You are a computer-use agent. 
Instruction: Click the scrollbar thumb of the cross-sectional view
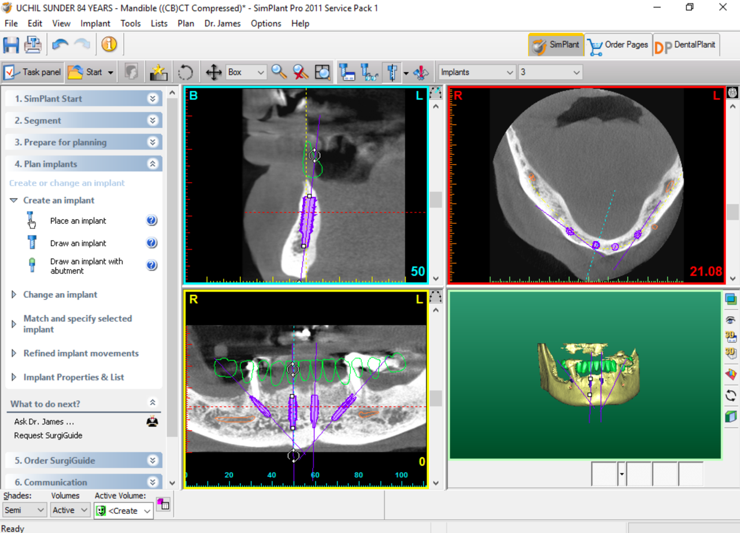435,200
